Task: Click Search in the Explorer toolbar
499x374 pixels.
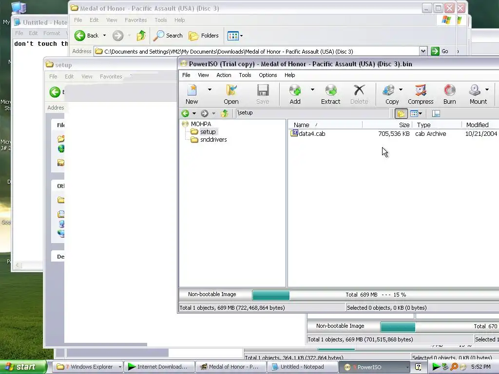Action: pos(168,36)
